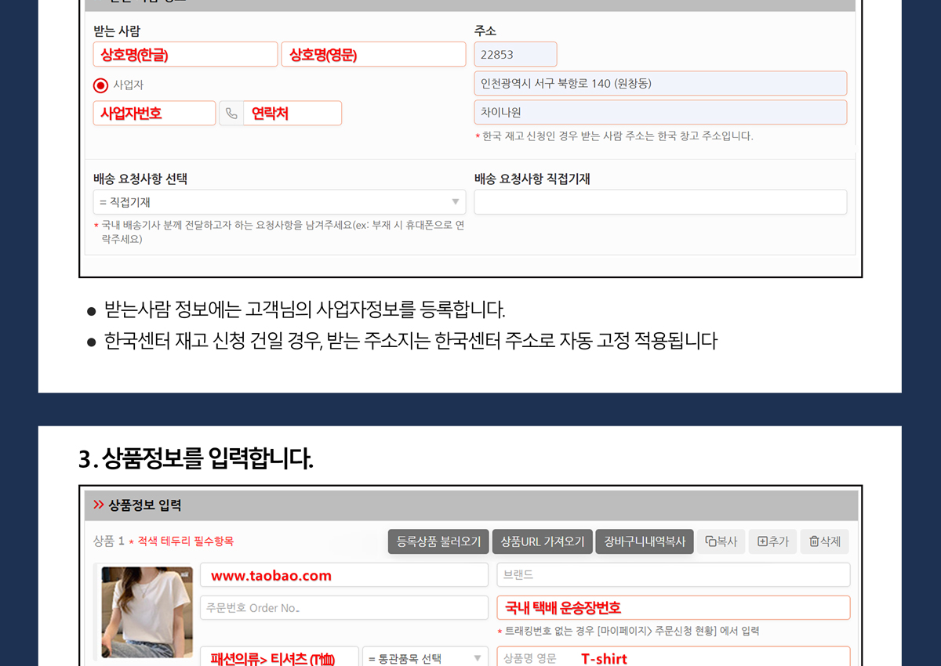Click the 주문번호 Order No. field

(344, 608)
